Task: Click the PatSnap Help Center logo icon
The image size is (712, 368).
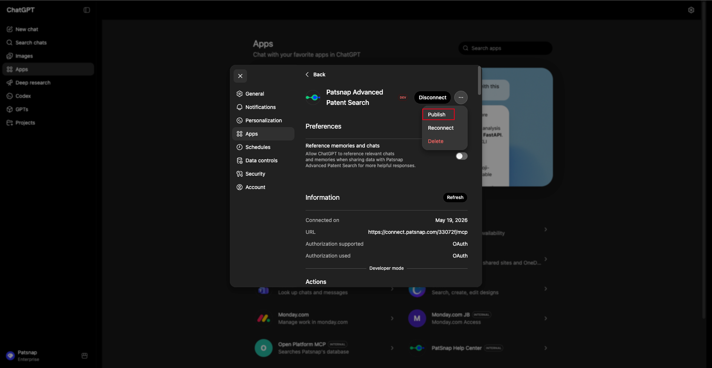Action: pos(417,348)
